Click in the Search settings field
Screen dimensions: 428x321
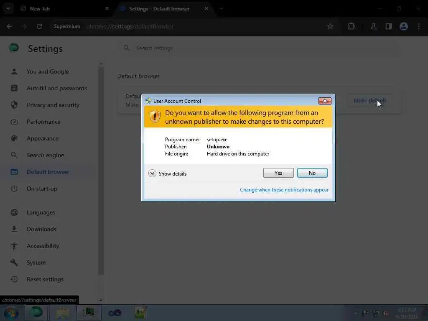259,48
